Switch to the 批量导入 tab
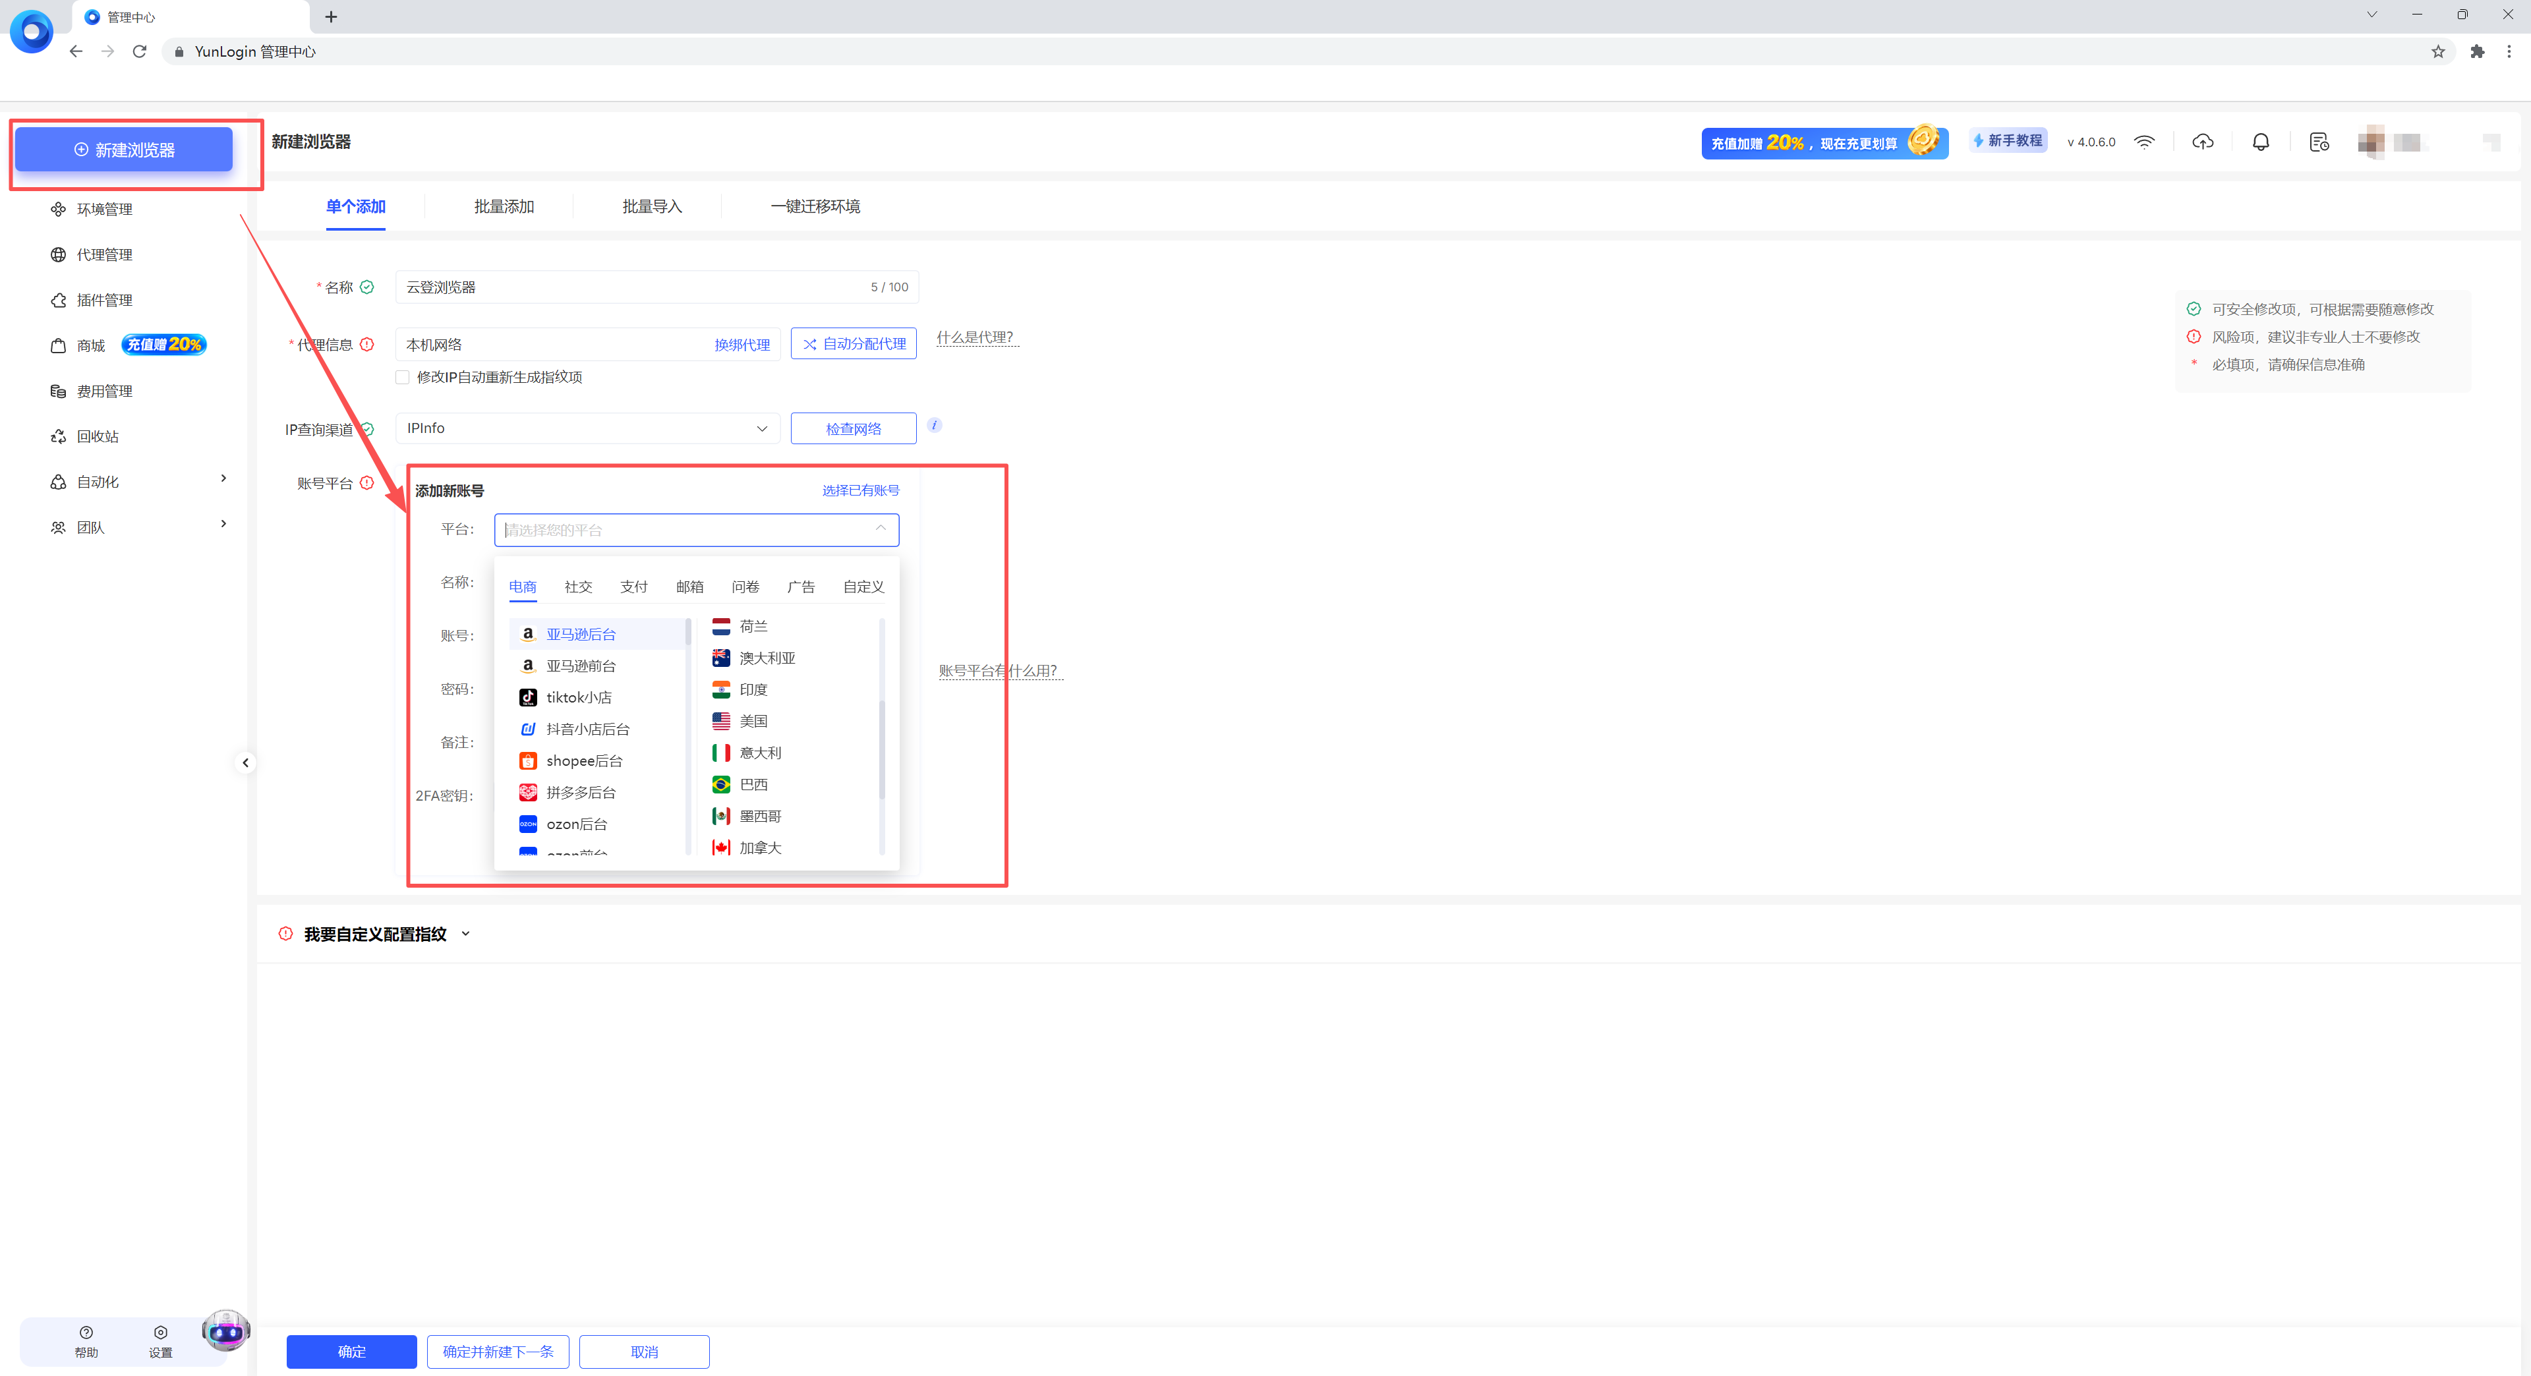 [651, 206]
